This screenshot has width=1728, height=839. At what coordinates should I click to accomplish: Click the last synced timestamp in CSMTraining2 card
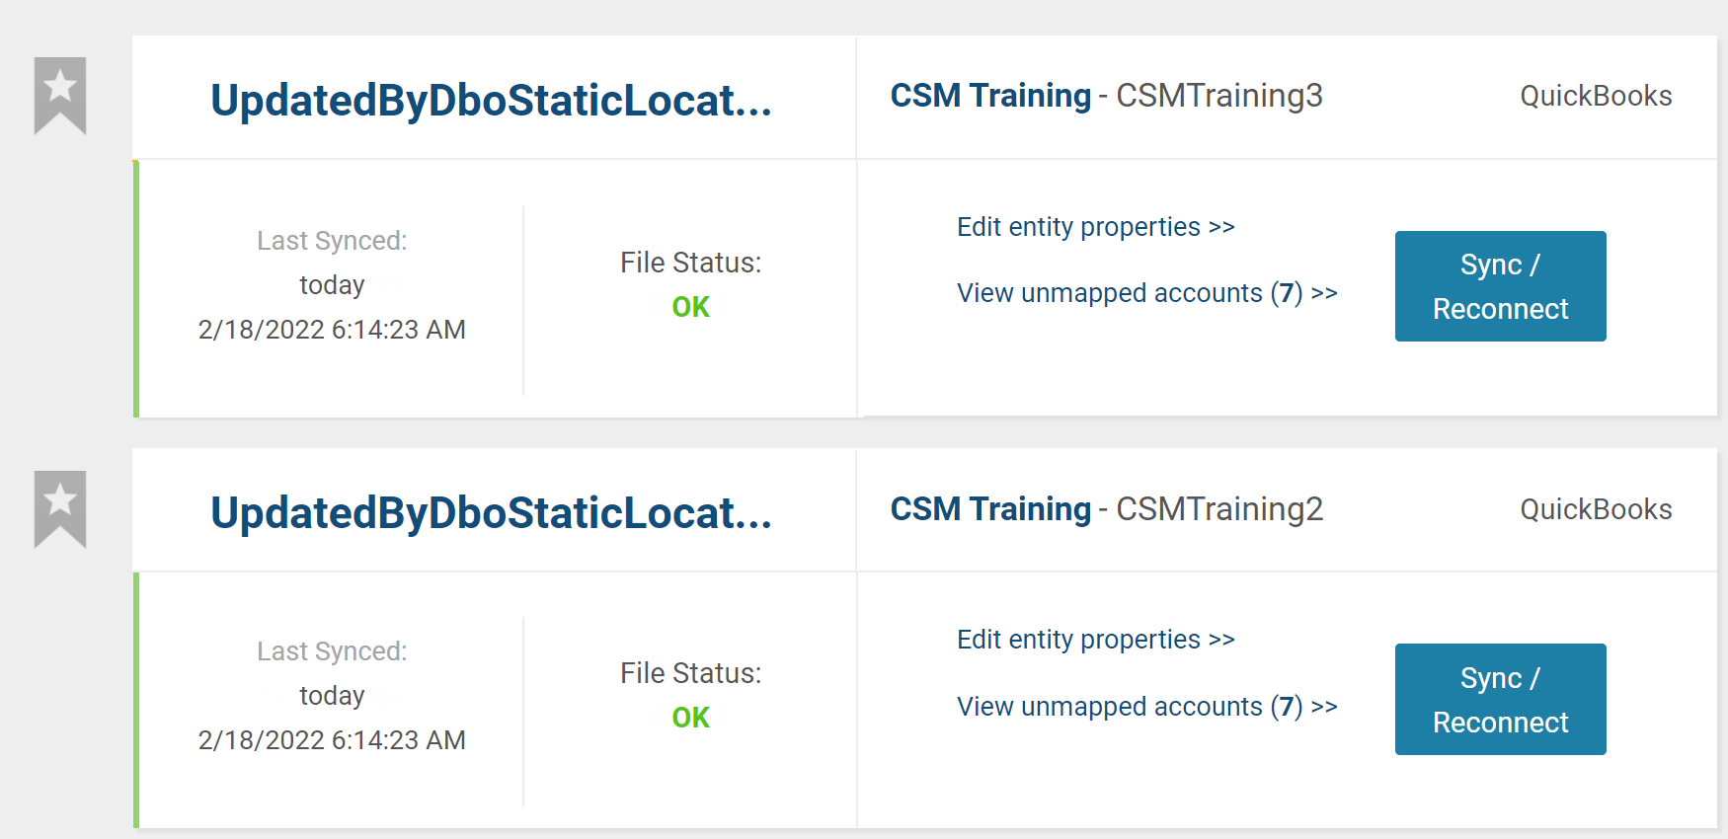332,740
